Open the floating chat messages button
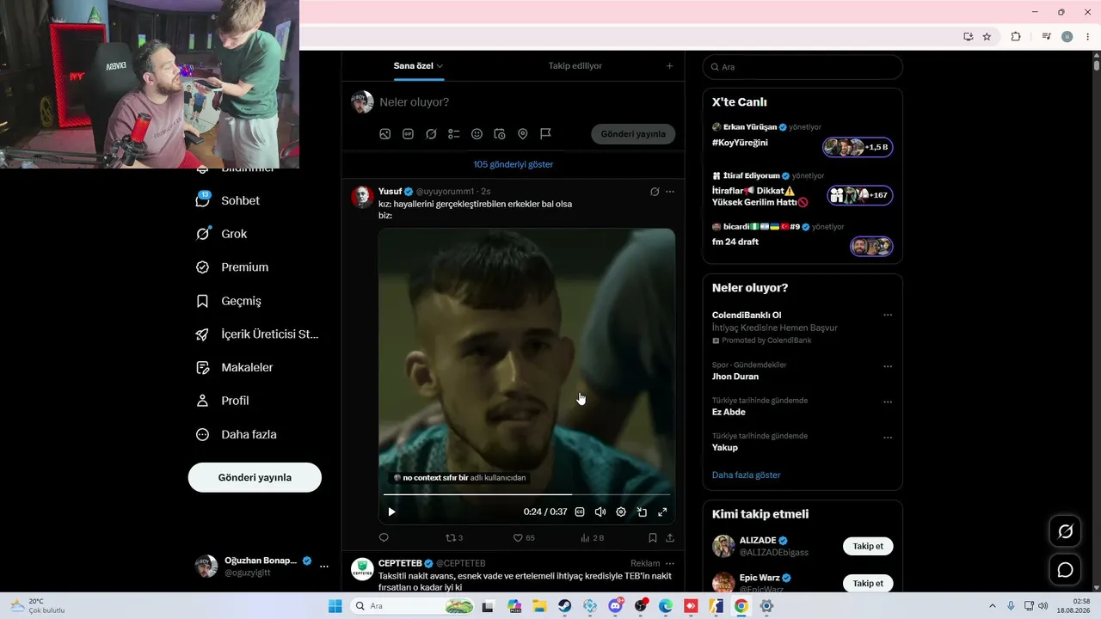The height and width of the screenshot is (619, 1101). pyautogui.click(x=1065, y=570)
